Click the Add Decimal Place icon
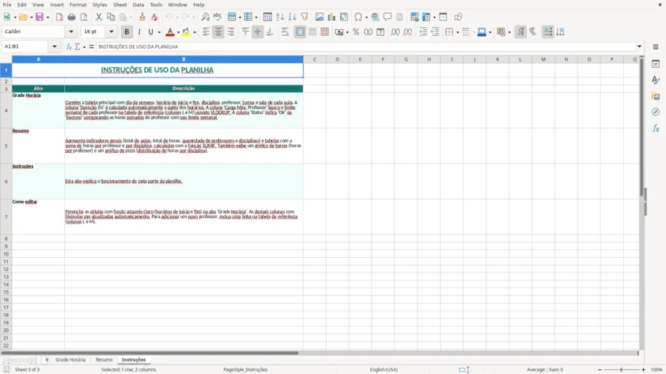The width and height of the screenshot is (666, 374). pyautogui.click(x=395, y=32)
